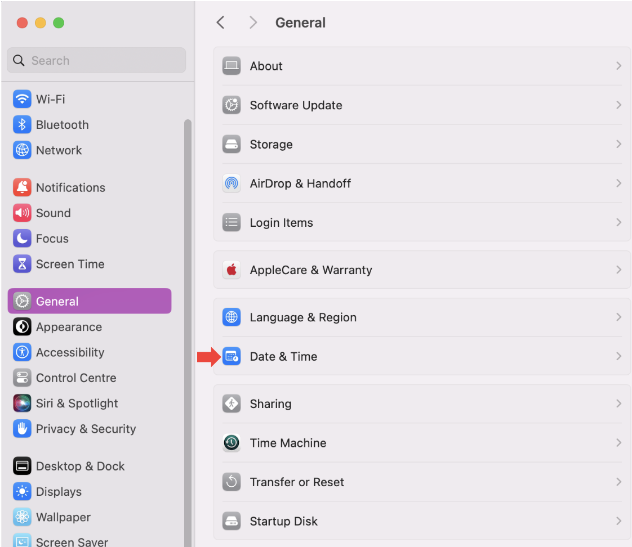The height and width of the screenshot is (547, 632).
Task: Click the Network globe icon
Action: click(x=21, y=150)
